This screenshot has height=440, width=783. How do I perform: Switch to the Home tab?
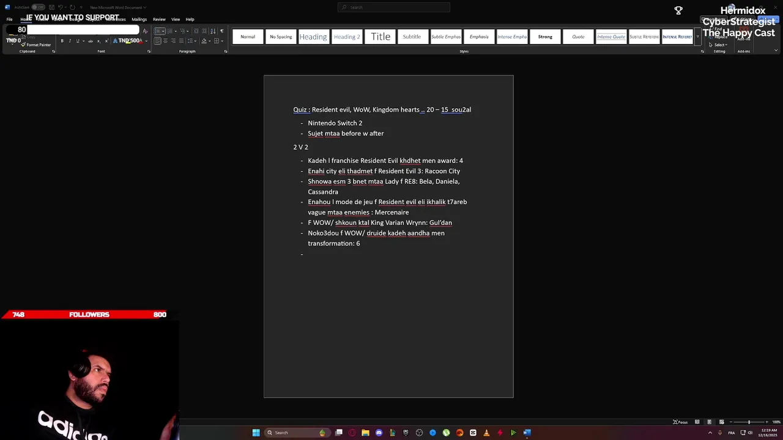(26, 19)
